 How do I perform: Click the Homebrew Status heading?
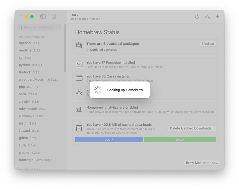(97, 32)
